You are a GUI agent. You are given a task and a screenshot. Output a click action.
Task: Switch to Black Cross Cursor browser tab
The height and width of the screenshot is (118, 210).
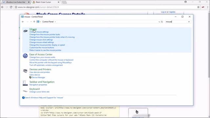click(x=45, y=2)
